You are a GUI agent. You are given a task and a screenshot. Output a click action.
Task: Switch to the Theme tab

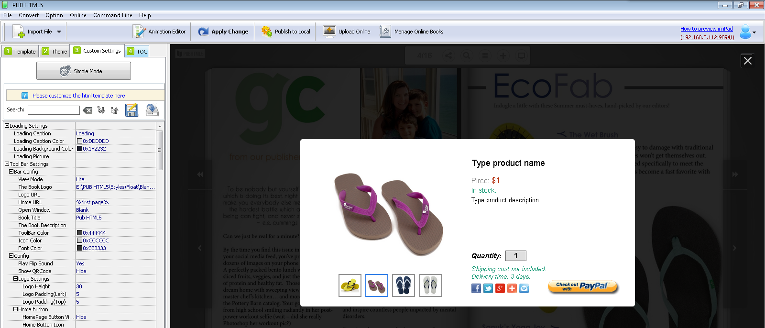55,51
